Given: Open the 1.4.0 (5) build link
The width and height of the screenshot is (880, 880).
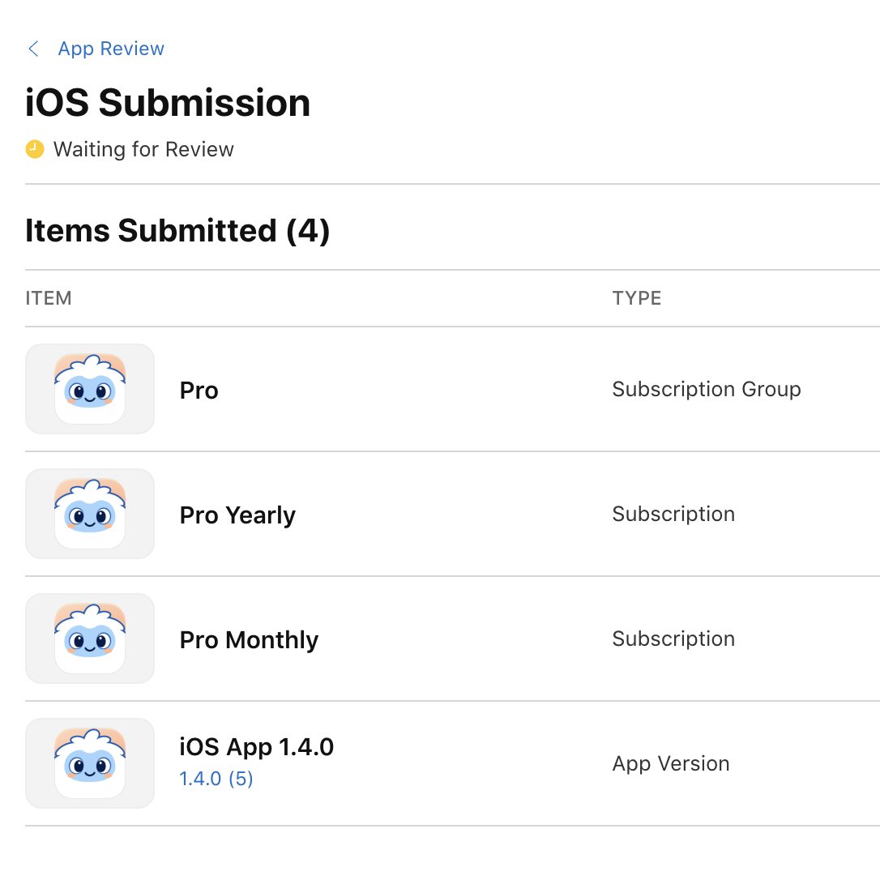Looking at the screenshot, I should [x=216, y=779].
